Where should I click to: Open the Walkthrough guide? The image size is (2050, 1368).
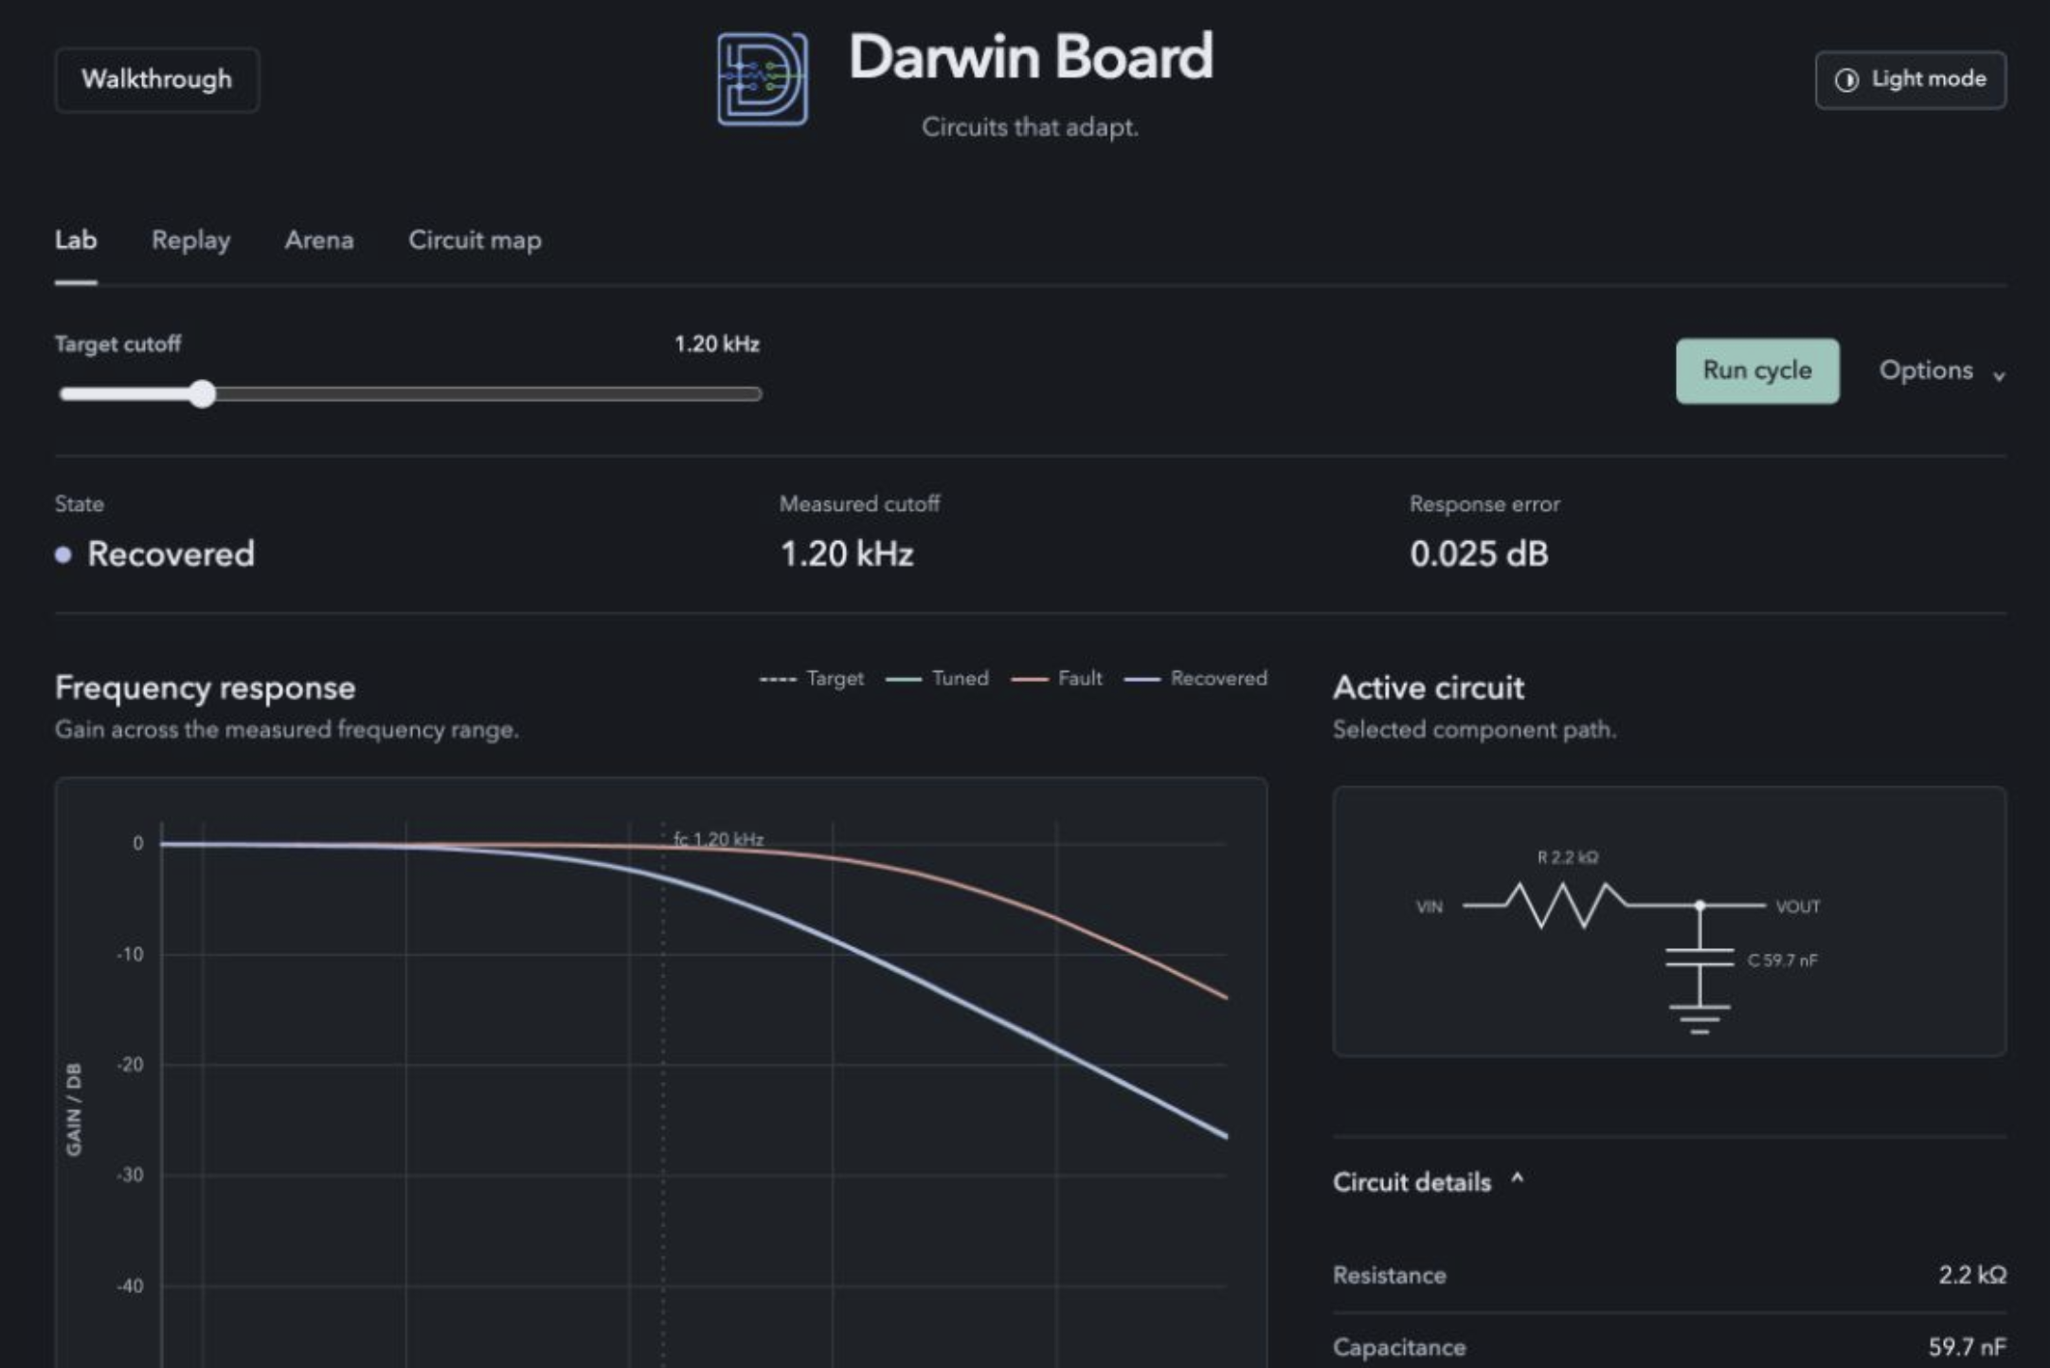coord(156,80)
